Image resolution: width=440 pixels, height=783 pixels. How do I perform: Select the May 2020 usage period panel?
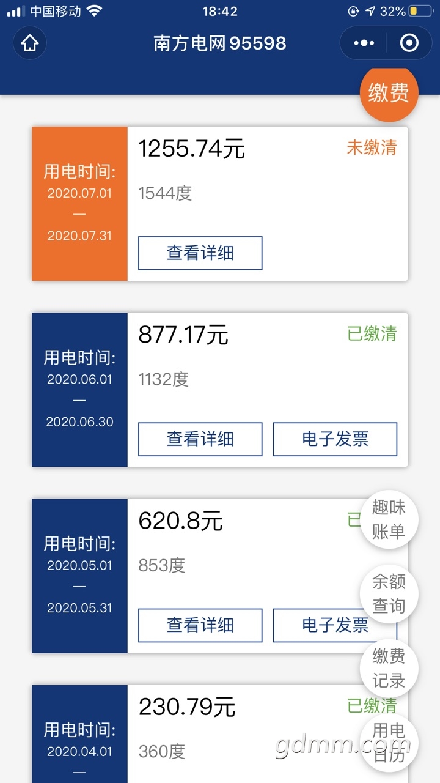[x=79, y=576]
